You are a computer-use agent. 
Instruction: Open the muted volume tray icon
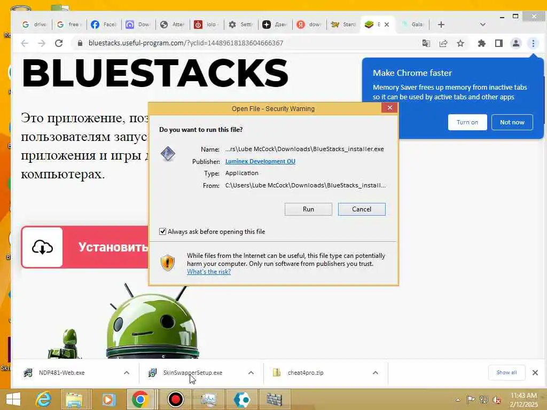[497, 400]
